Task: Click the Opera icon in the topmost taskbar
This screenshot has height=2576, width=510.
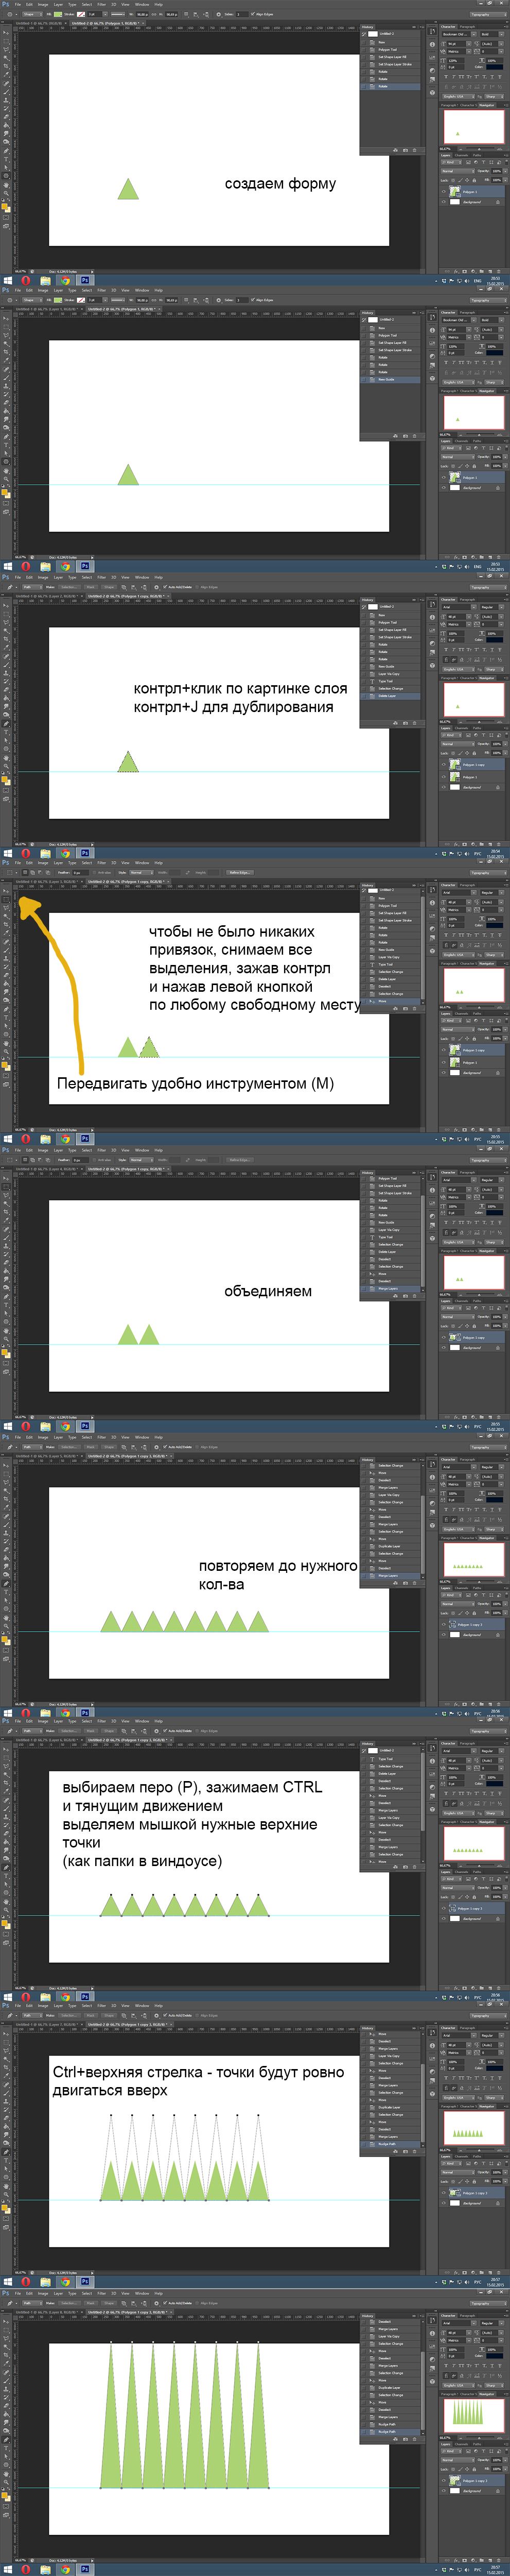Action: point(26,280)
